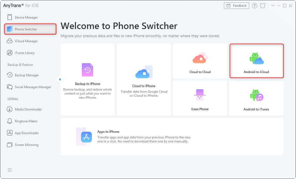Viewport: 296px width, 179px height.
Task: Click the Migrate your precious data subtitle
Action: click(x=140, y=36)
